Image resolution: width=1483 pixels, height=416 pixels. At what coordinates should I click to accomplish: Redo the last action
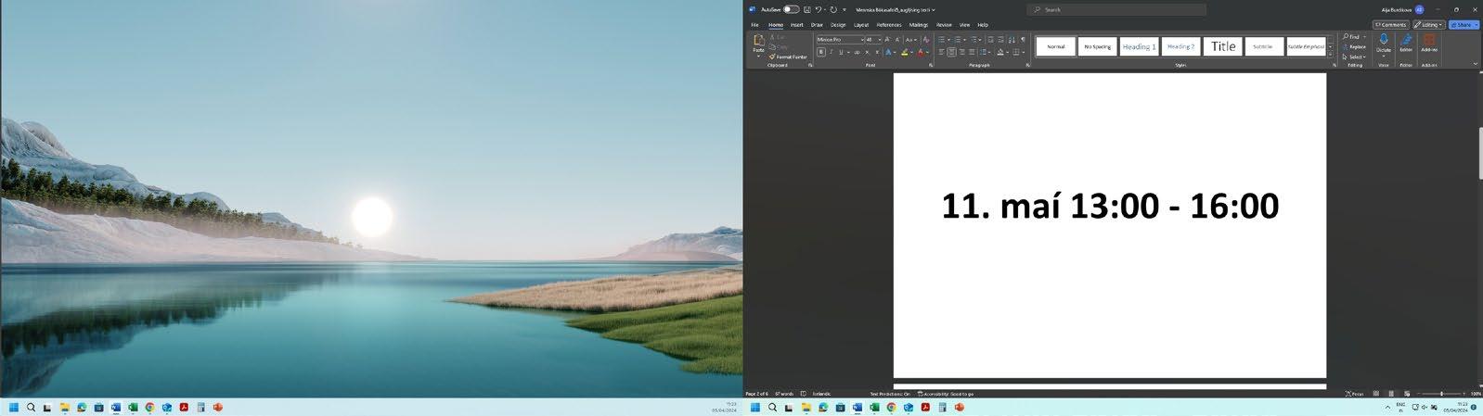[833, 9]
